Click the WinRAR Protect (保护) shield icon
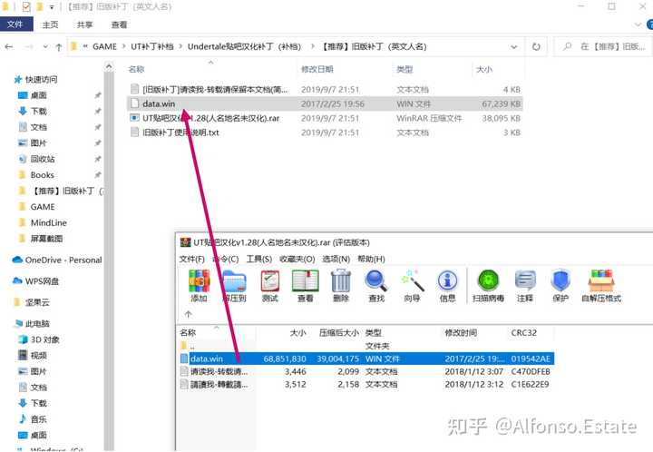The width and height of the screenshot is (653, 452). pos(560,285)
